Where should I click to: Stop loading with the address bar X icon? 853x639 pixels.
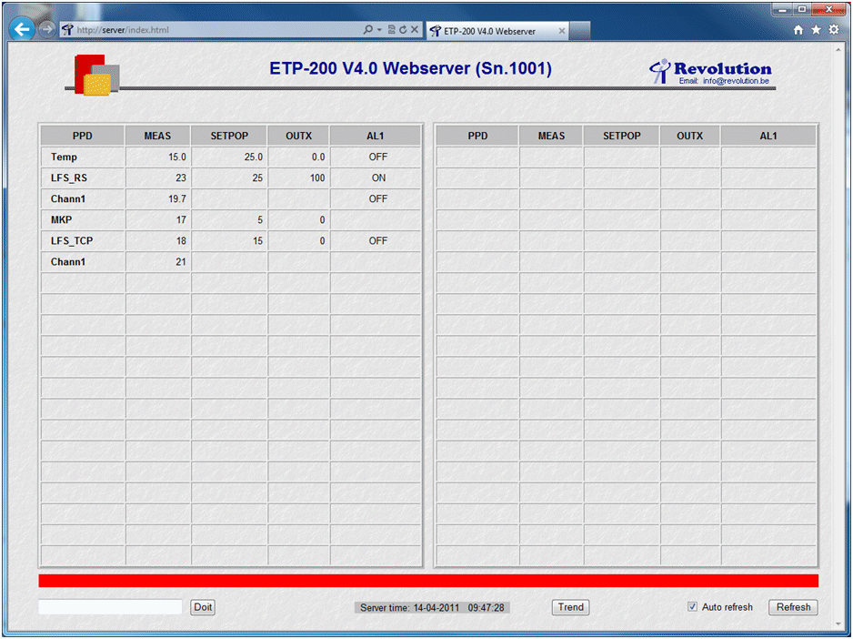[415, 29]
